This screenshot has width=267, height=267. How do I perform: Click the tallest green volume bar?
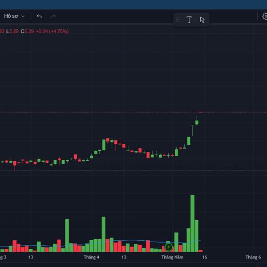pos(192,223)
